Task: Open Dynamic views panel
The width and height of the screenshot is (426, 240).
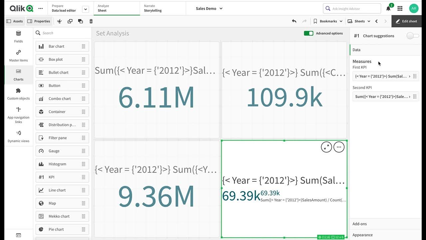Action: point(18,136)
